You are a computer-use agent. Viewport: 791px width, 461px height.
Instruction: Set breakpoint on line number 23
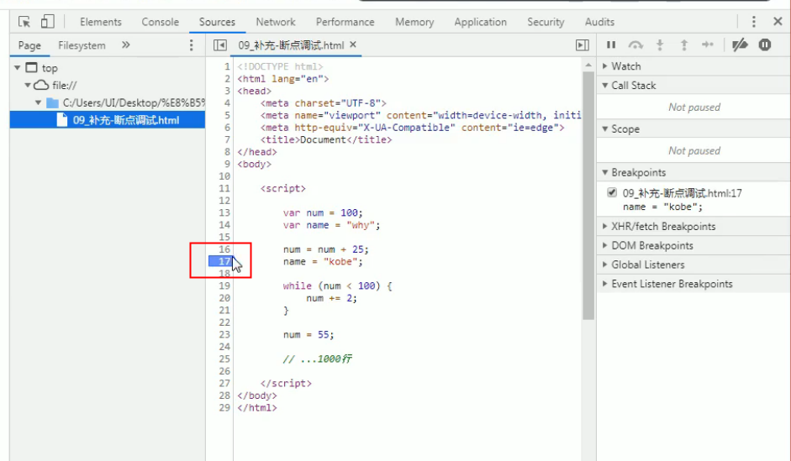click(x=224, y=334)
